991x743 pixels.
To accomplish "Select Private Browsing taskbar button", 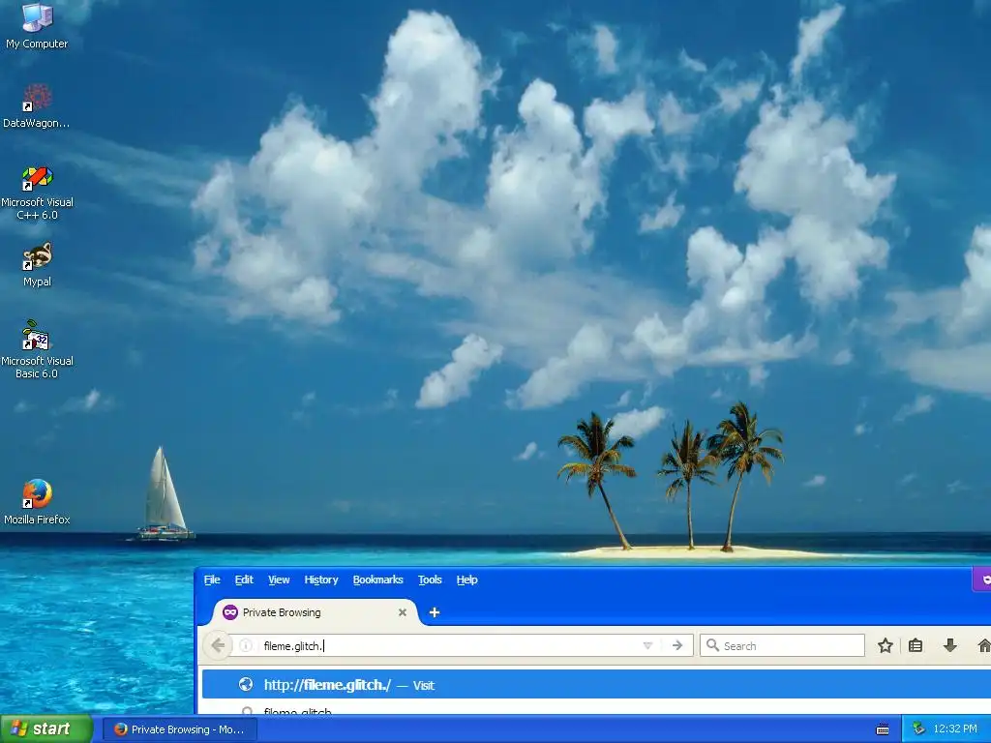I will (x=180, y=729).
